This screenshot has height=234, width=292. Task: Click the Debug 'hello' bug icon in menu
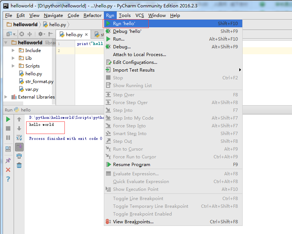(x=108, y=31)
